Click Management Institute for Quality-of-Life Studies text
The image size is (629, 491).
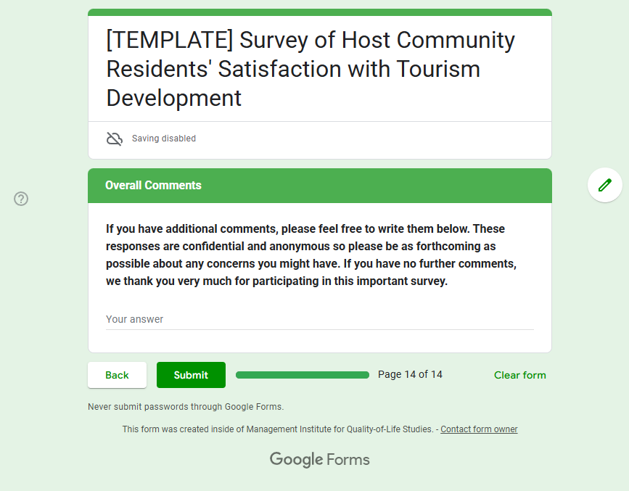[340, 429]
